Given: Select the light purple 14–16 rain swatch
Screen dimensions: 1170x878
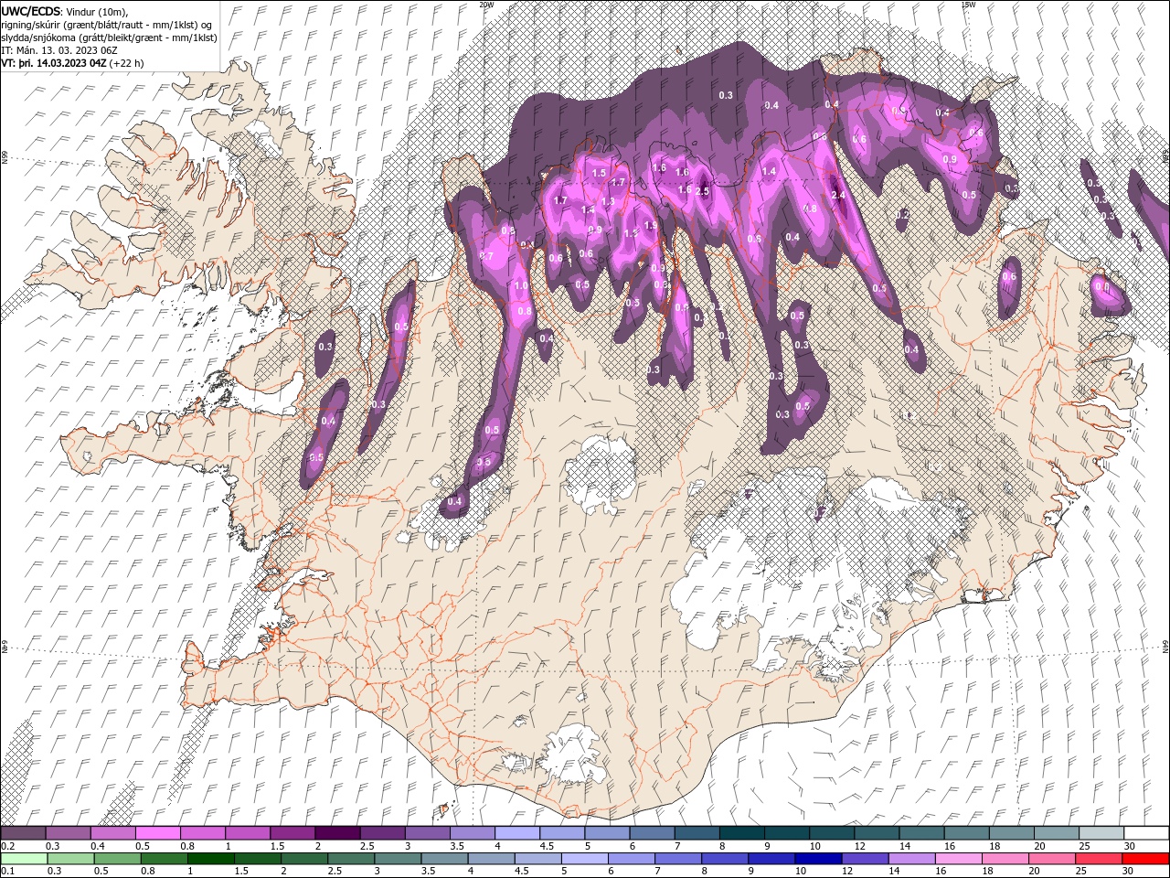Looking at the screenshot, I should coord(910,859).
